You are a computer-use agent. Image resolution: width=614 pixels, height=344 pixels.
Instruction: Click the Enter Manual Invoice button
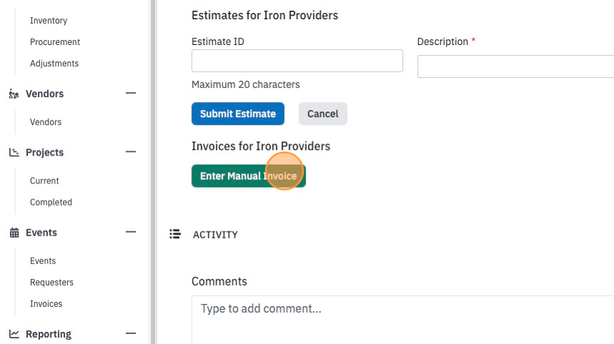[248, 176]
